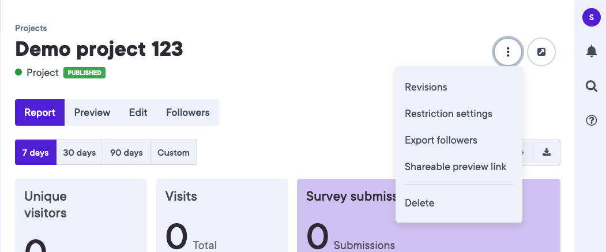The width and height of the screenshot is (606, 252).
Task: Select Shareable preview link
Action: tap(456, 167)
